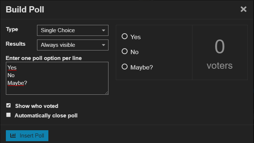Click the bar chart icon on Insert Poll
This screenshot has height=143, width=254.
click(x=13, y=135)
